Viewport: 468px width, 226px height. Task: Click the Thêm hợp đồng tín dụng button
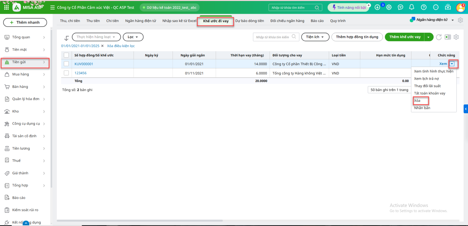pos(357,37)
